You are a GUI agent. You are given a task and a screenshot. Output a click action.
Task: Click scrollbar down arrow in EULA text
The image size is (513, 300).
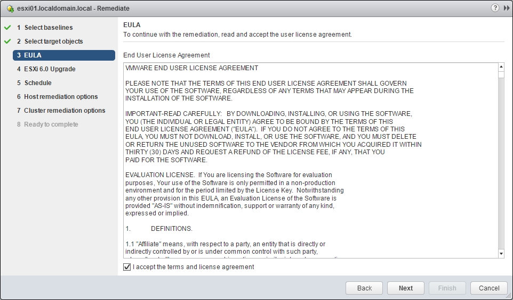click(501, 254)
